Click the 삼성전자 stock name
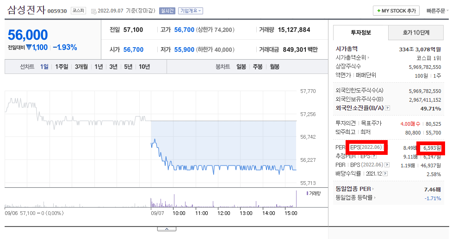Viewport: 452px width, 239px height. 26,10
